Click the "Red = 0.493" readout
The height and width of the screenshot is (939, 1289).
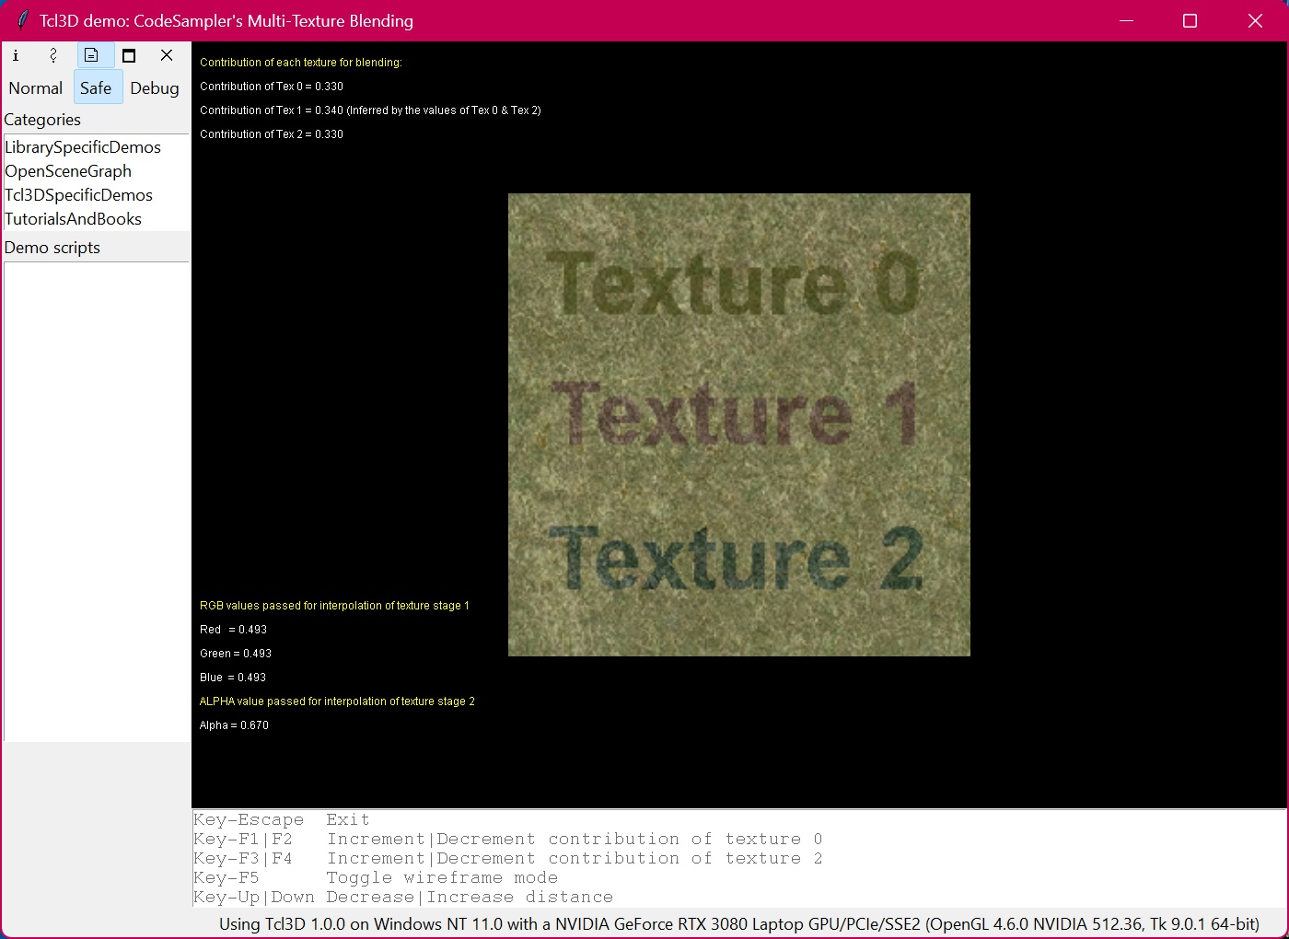click(233, 630)
